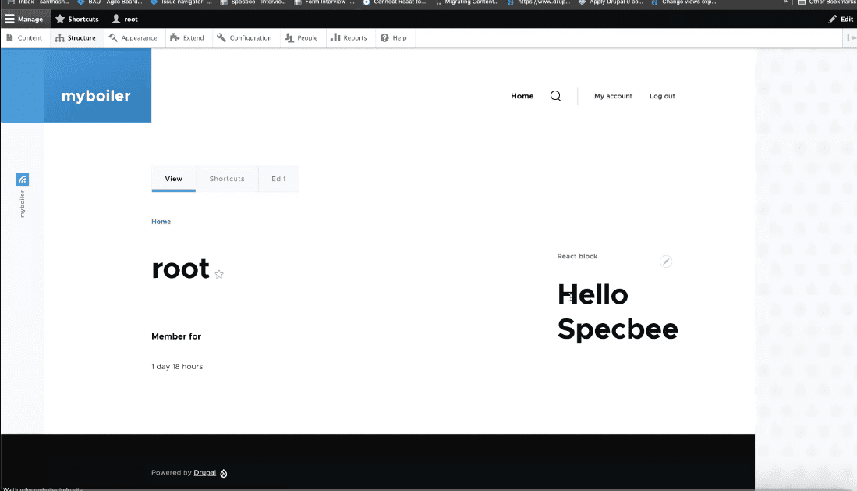Expand the Shortcuts toolbar tray
The image size is (857, 491).
point(77,20)
